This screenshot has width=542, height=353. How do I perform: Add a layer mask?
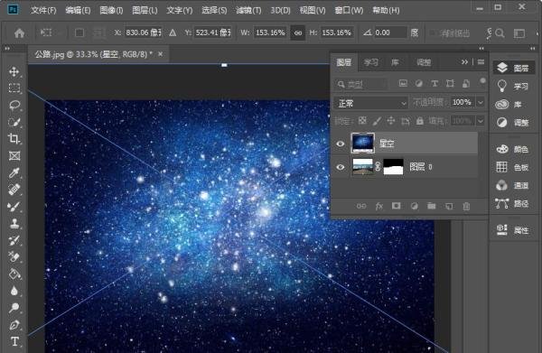click(397, 206)
